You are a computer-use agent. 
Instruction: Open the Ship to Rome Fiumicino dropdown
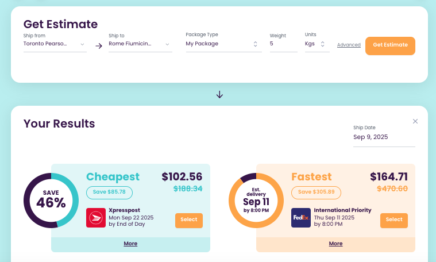tap(140, 44)
